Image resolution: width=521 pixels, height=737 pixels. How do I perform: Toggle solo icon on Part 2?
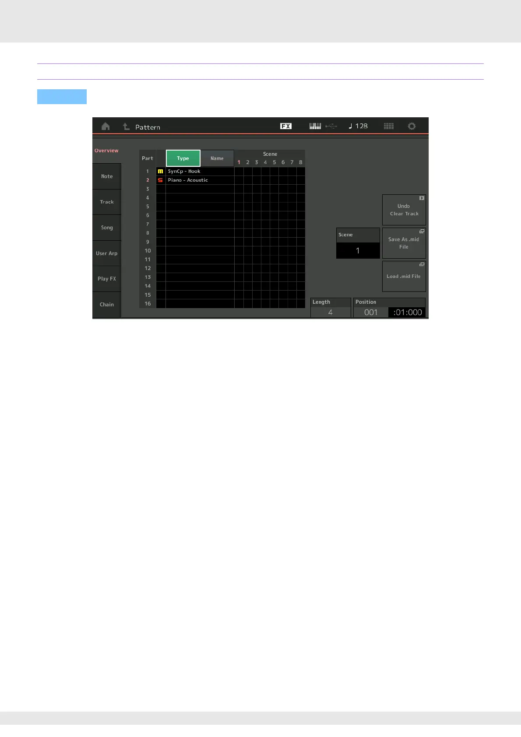click(x=161, y=180)
